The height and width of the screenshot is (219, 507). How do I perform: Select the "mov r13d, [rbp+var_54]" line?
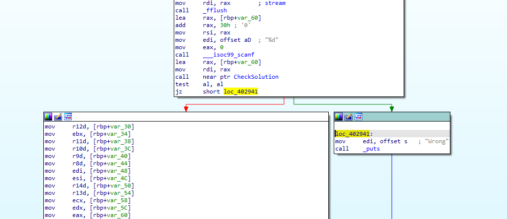89,193
